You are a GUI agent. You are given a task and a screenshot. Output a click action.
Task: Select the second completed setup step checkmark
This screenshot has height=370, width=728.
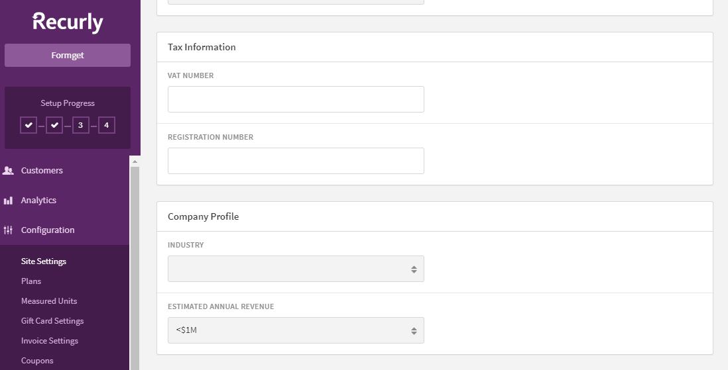click(54, 125)
